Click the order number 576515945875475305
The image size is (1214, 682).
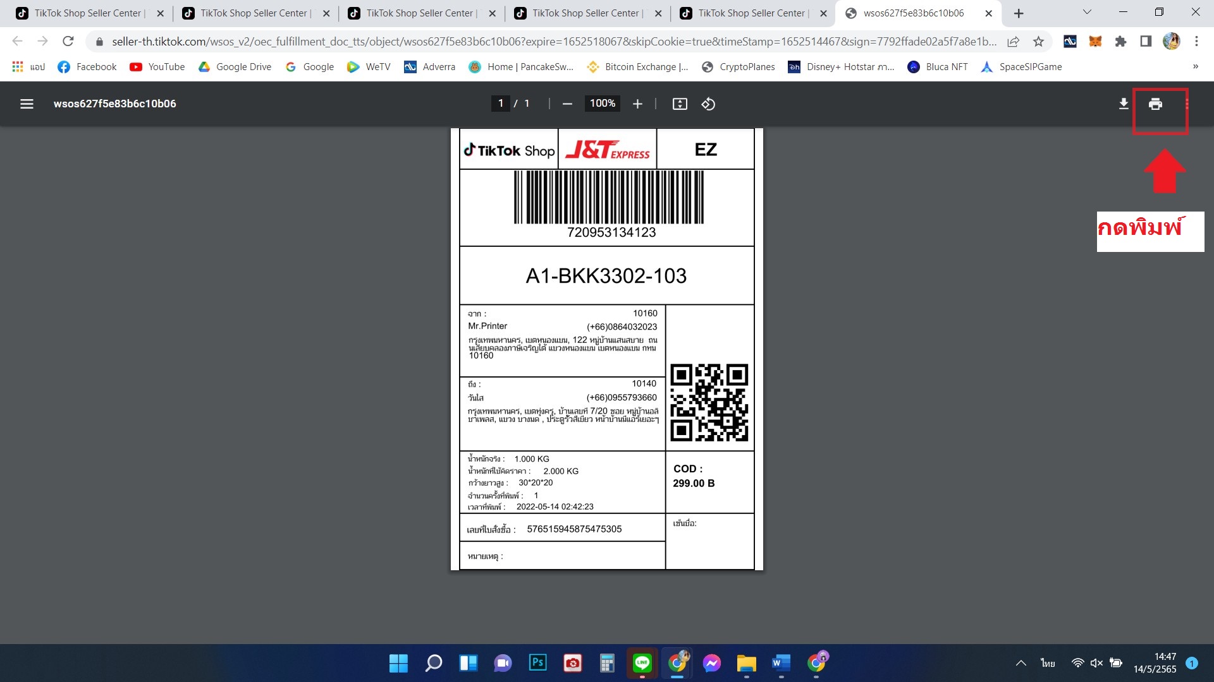coord(574,529)
